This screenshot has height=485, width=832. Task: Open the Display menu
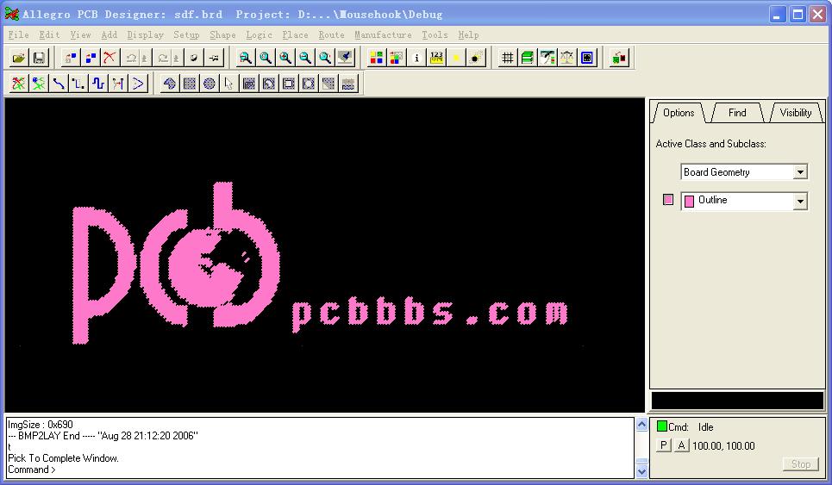coord(146,35)
